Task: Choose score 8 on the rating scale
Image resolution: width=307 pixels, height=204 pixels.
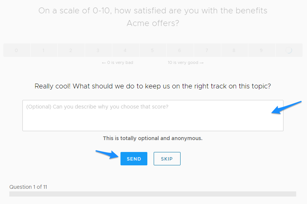Action: pos(234,50)
